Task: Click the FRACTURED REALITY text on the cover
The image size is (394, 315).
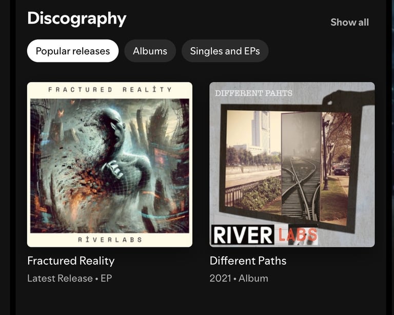Action: (x=110, y=90)
